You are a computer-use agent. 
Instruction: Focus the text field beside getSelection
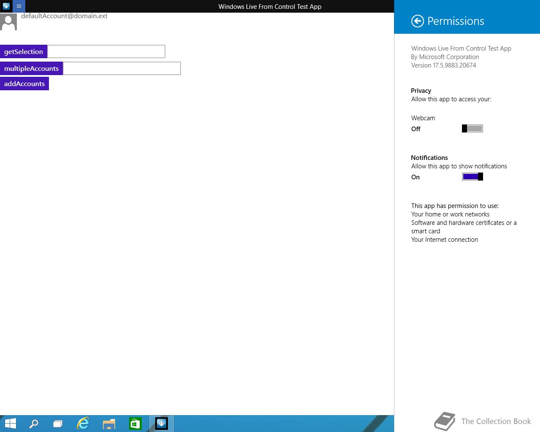(106, 51)
